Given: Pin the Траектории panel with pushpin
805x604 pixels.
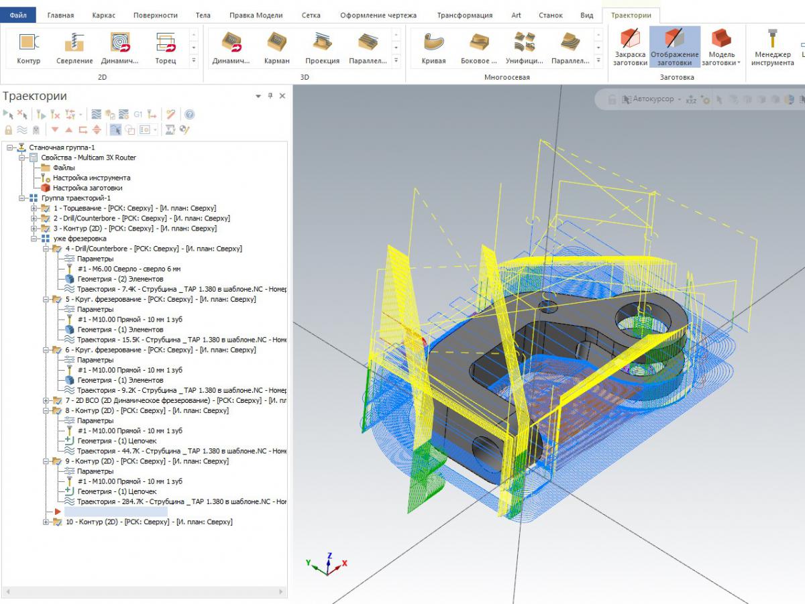Looking at the screenshot, I should tap(270, 96).
